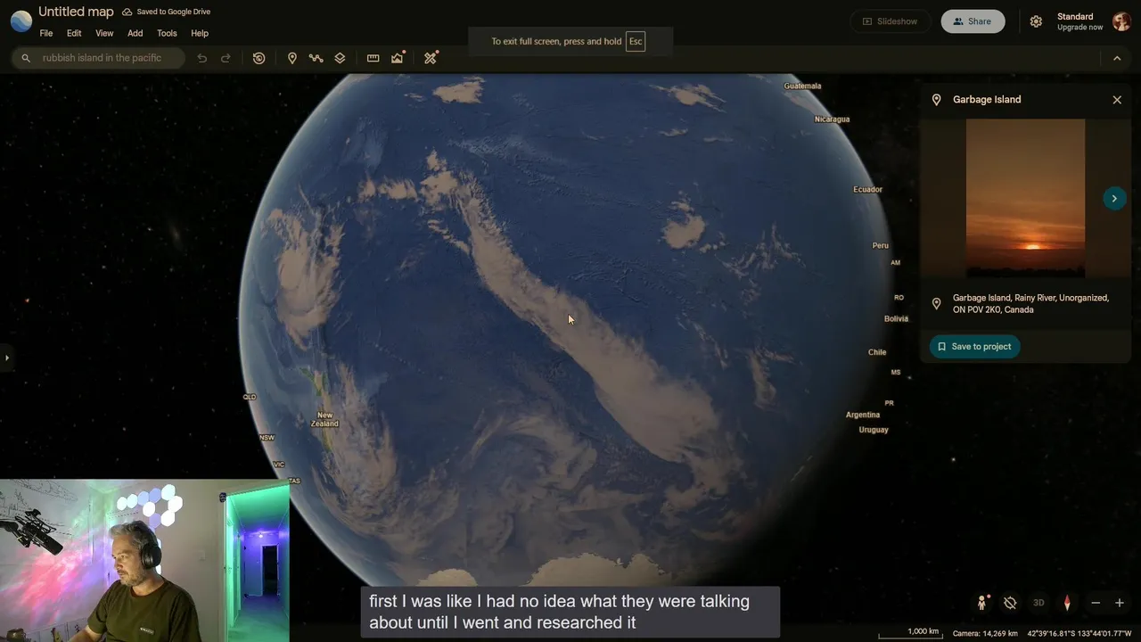Click the Garbage Island address text
The height and width of the screenshot is (642, 1141).
point(1030,304)
